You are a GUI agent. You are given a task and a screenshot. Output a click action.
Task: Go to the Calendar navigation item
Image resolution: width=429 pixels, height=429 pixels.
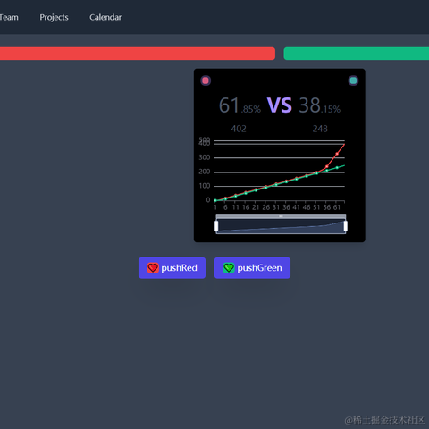(105, 17)
